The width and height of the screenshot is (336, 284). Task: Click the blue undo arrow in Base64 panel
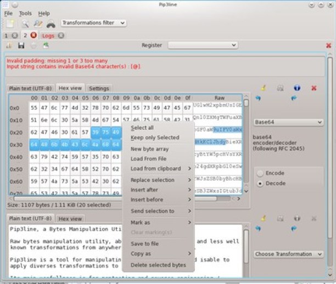click(259, 99)
